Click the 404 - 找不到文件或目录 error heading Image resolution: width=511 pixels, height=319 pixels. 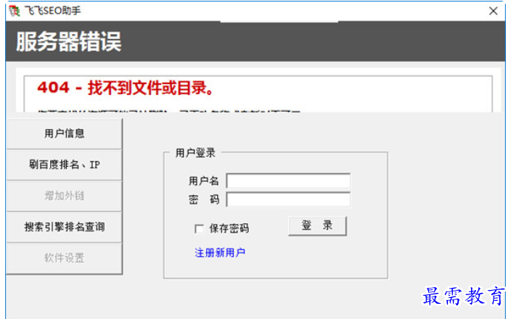(x=126, y=88)
